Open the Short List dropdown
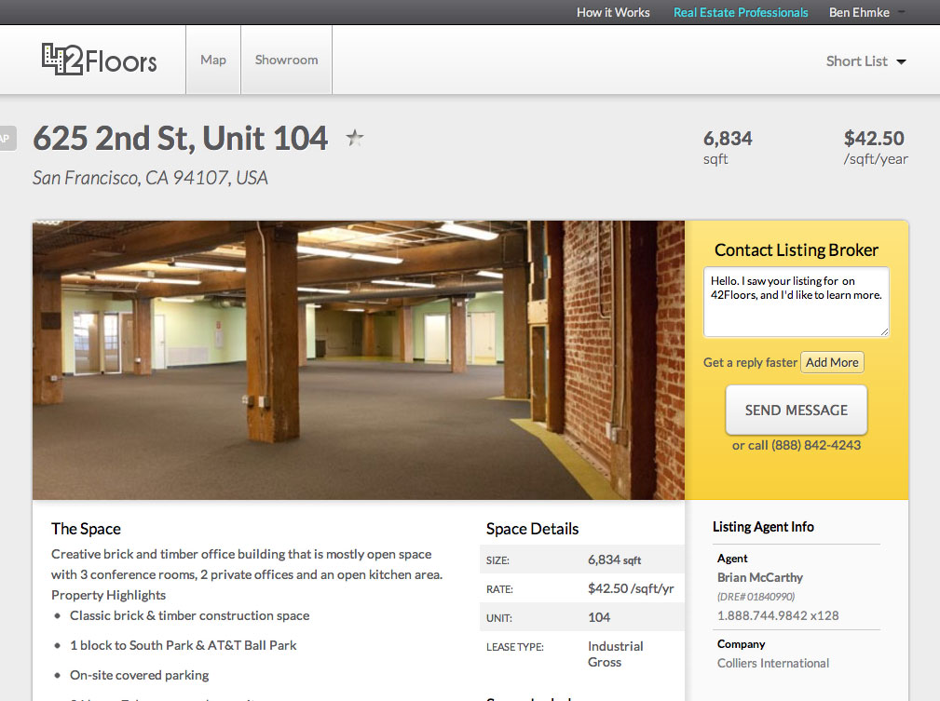 865,61
